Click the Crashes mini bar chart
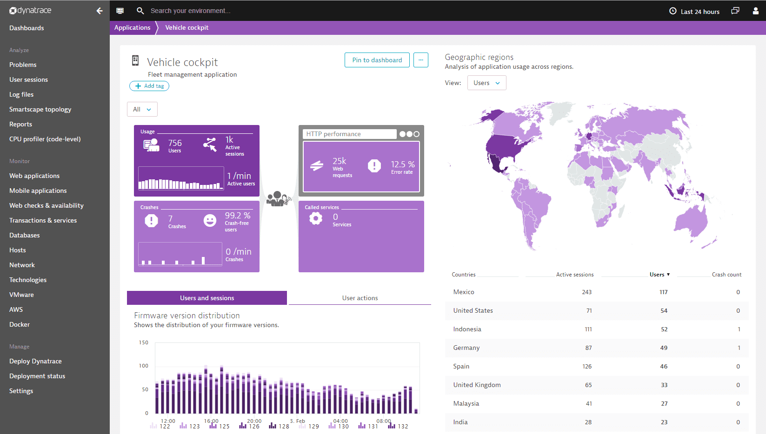The width and height of the screenshot is (766, 434). coord(180,254)
